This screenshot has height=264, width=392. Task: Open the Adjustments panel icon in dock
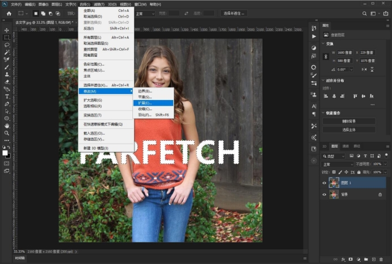coord(314,48)
